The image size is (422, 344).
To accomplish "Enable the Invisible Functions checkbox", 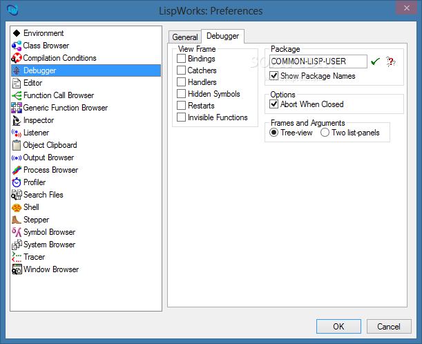I will (x=181, y=117).
